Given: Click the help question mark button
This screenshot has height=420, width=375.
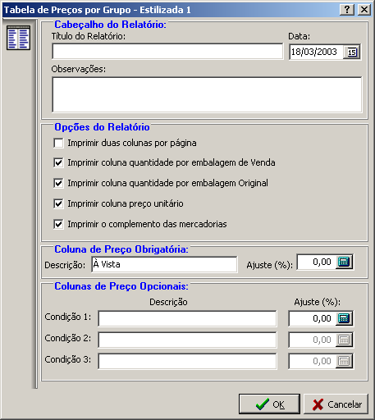Looking at the screenshot, I should tap(347, 10).
